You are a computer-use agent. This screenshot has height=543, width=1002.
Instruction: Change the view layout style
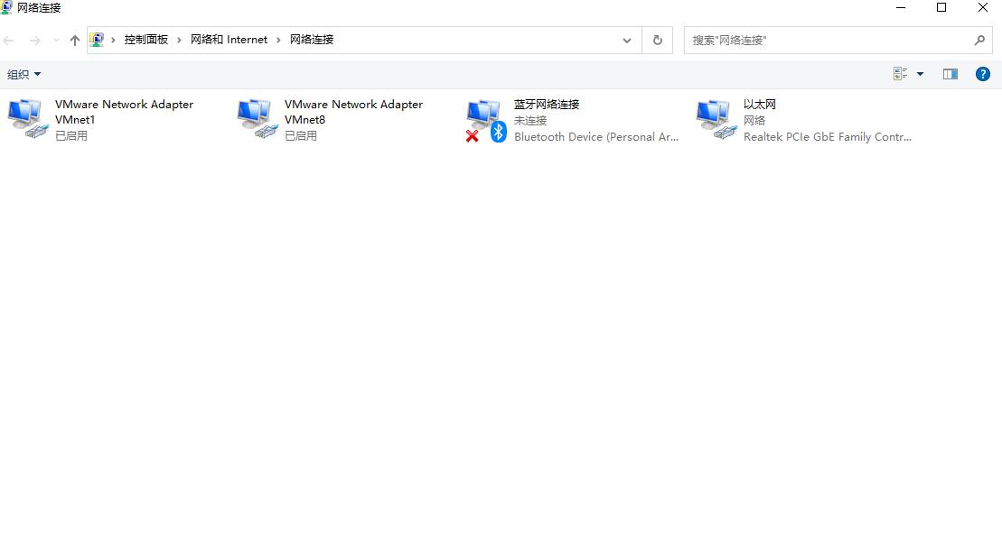pos(899,73)
